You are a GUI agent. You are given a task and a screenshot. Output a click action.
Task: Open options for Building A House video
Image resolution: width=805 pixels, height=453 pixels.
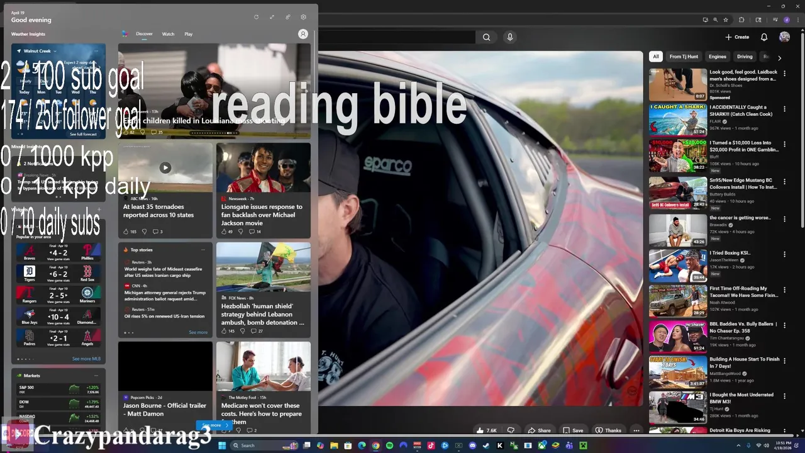(x=784, y=361)
